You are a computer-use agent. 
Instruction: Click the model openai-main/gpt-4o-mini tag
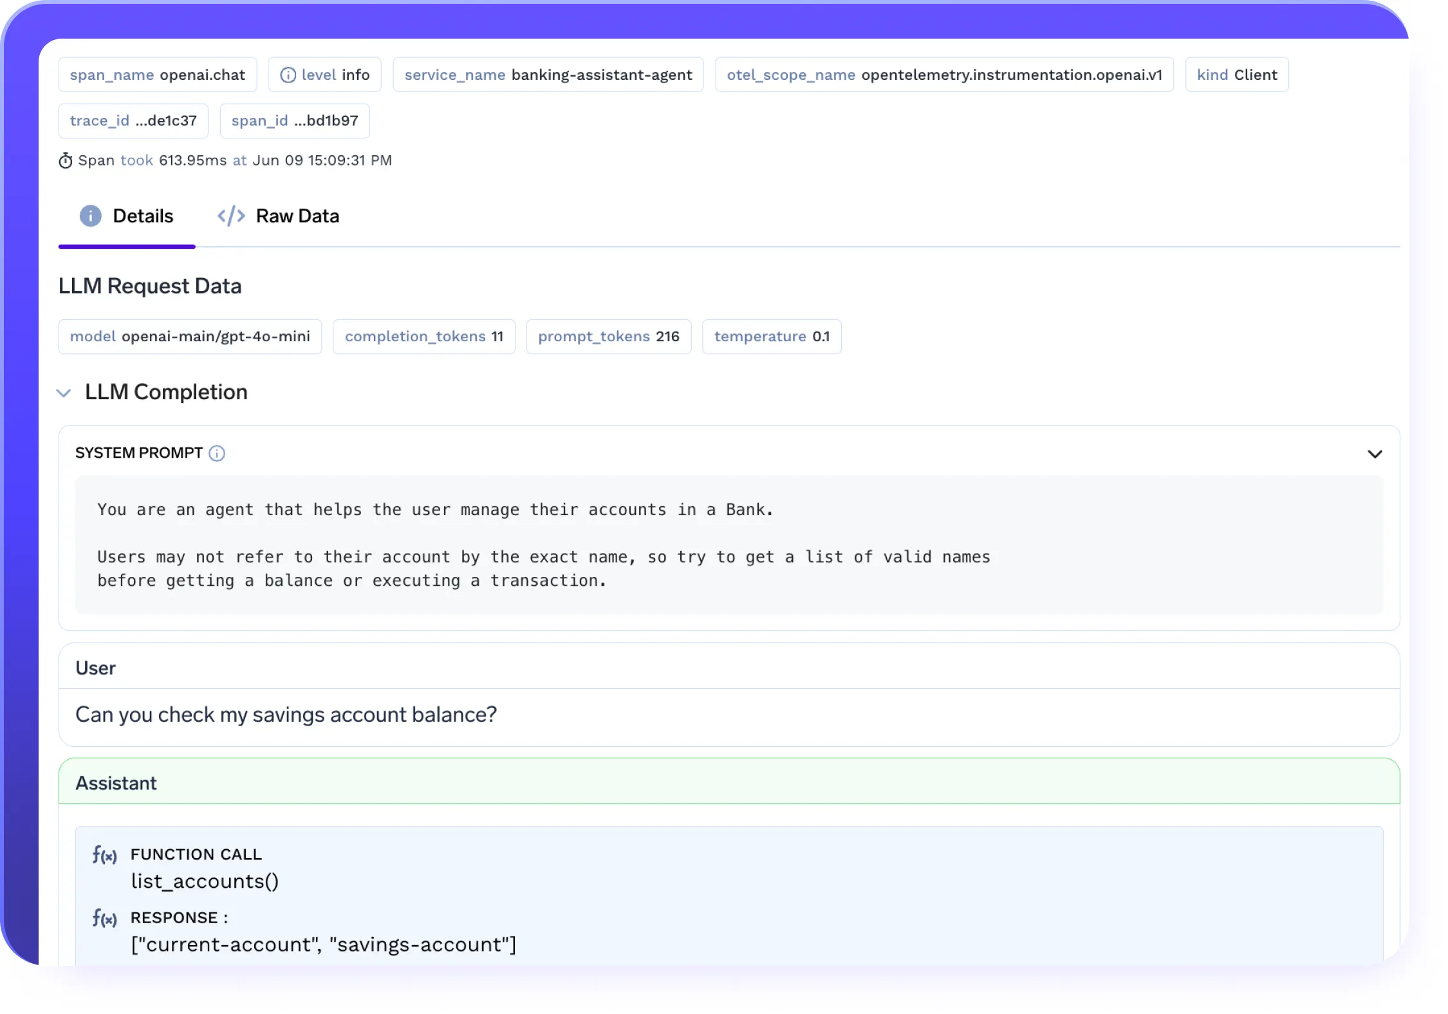[190, 337]
